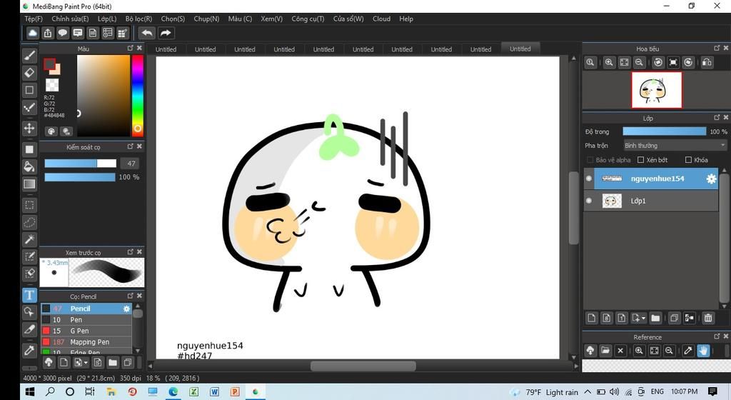731x400 pixels.
Task: Create a new layer in Layer panel
Action: click(x=591, y=318)
